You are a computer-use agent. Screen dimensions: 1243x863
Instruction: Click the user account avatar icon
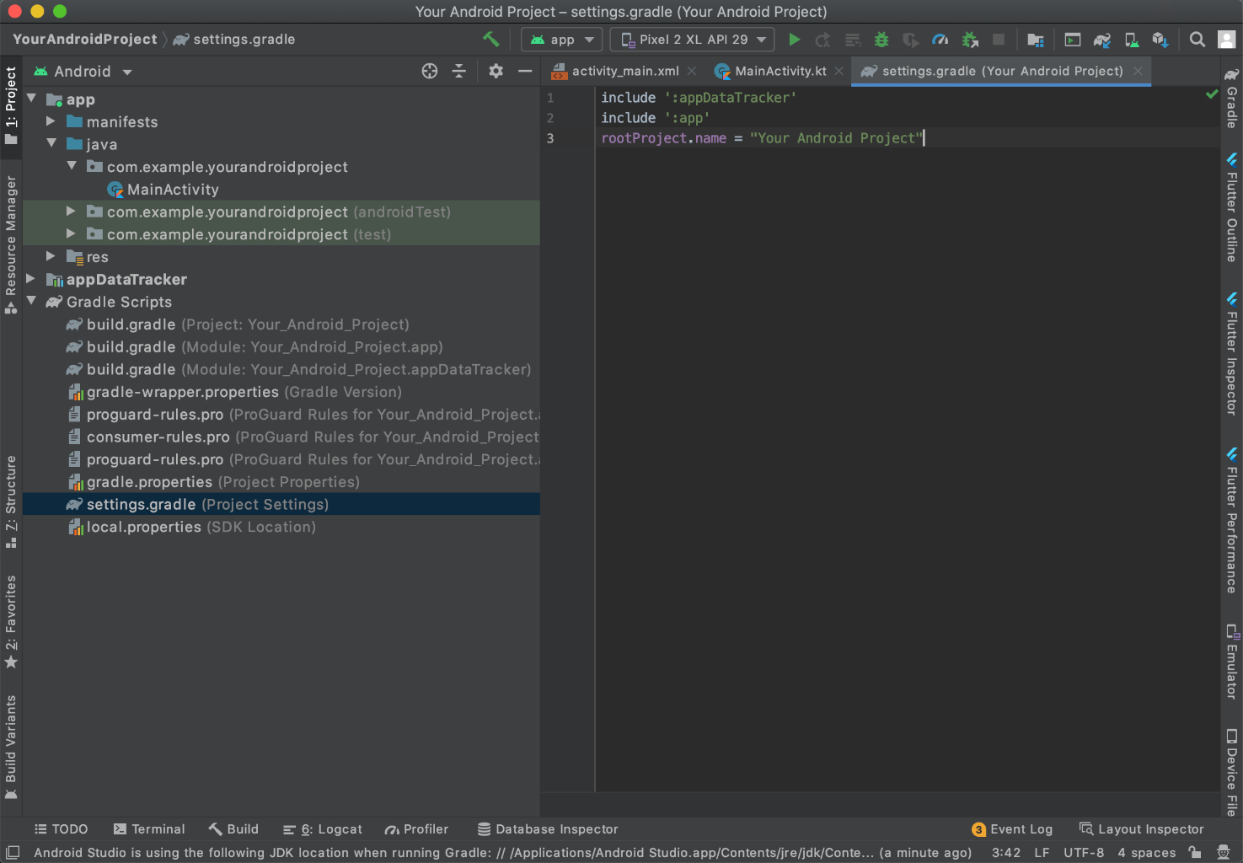coord(1227,40)
